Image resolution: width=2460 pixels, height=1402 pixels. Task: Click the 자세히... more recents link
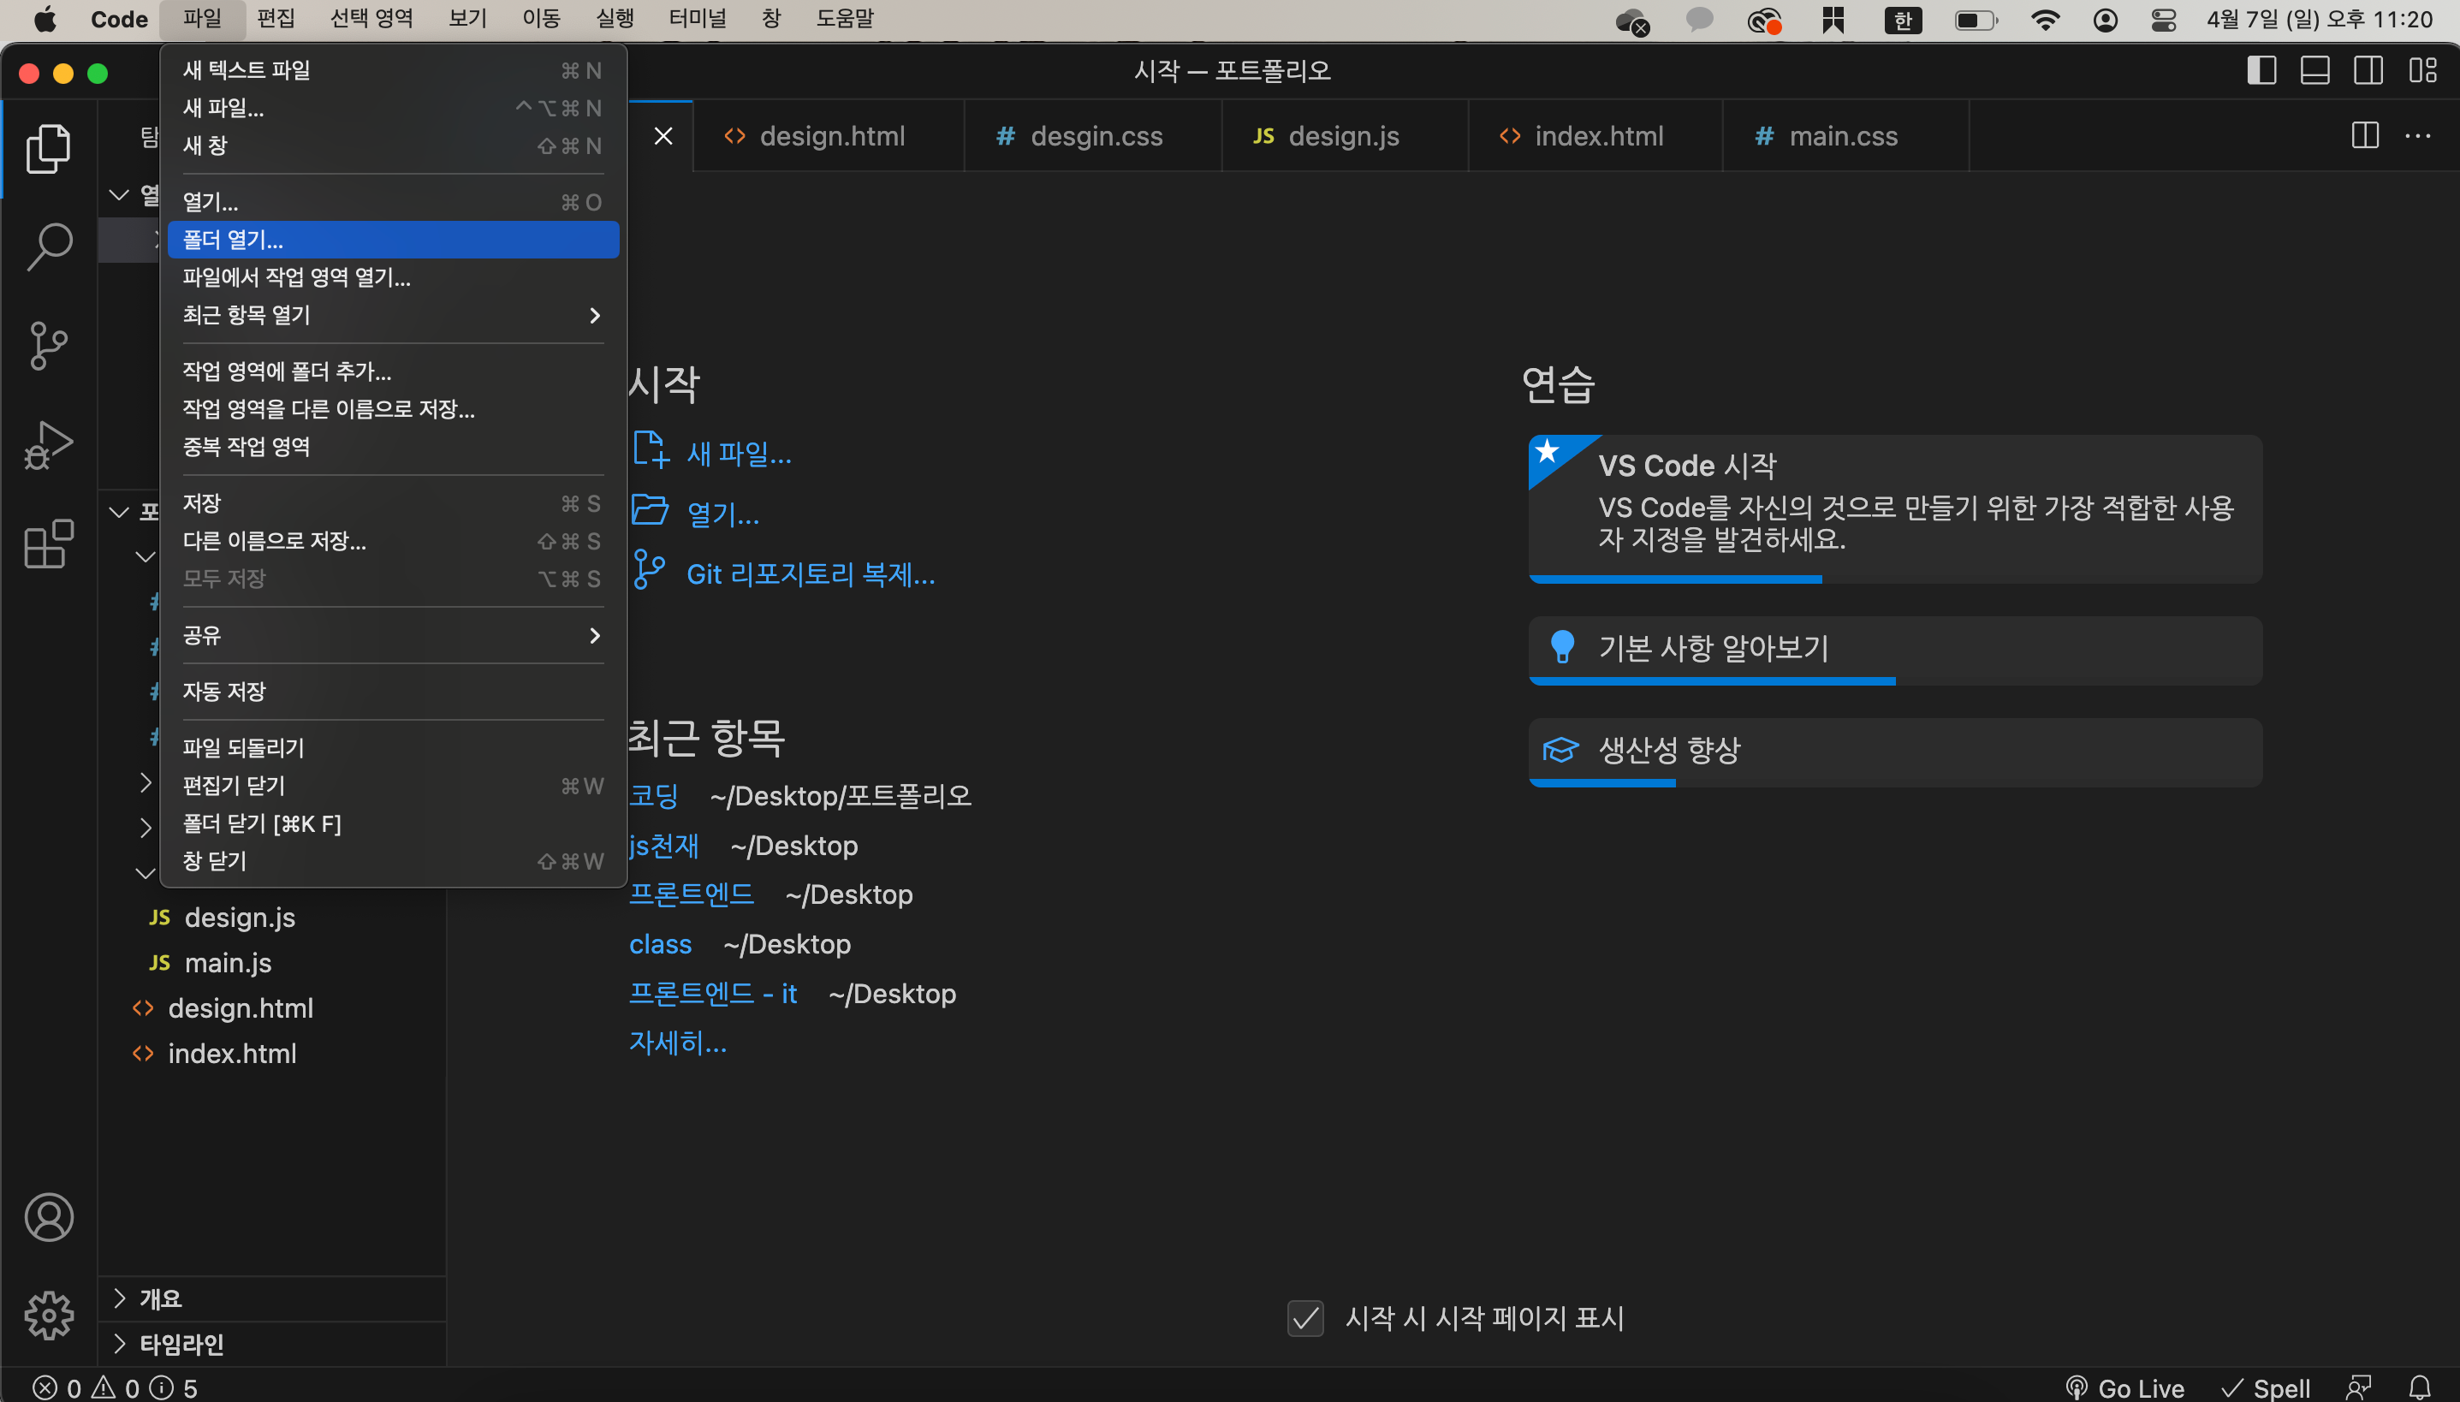click(x=678, y=1042)
